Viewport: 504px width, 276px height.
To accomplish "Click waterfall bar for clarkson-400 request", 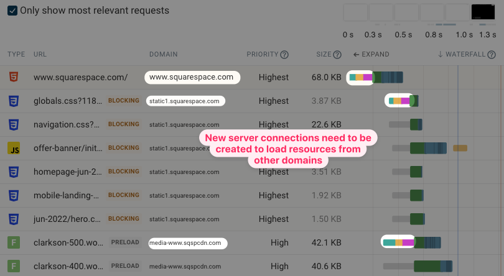I will [418, 266].
